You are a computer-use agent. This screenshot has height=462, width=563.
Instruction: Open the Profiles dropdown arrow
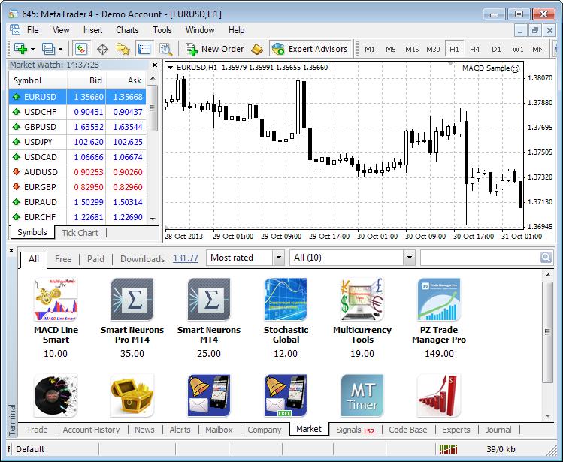tap(60, 49)
